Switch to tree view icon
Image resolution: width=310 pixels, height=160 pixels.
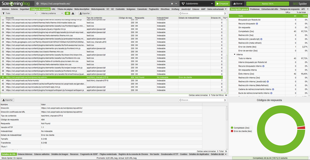tap(73, 14)
